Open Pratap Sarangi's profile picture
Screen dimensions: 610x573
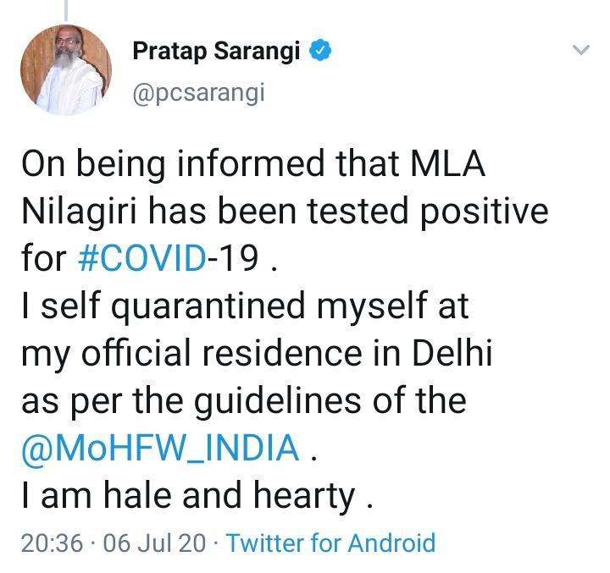[x=66, y=70]
